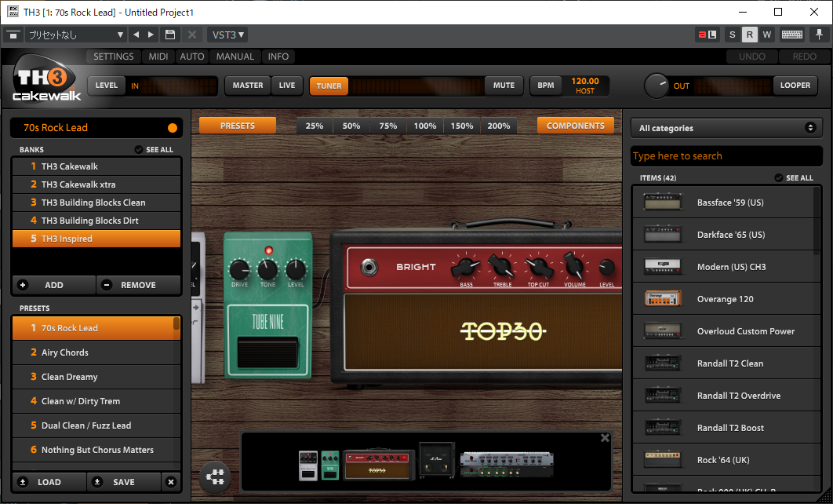The height and width of the screenshot is (504, 833).
Task: Click the BPM value 120.00 HOST
Action: click(585, 86)
